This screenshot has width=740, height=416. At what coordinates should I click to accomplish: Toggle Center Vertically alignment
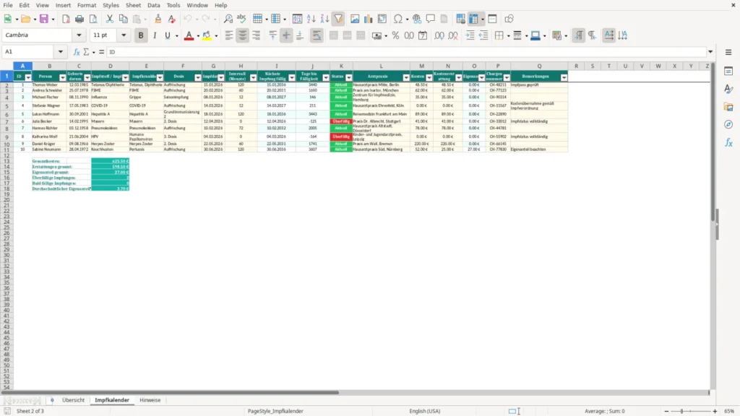[x=286, y=35]
